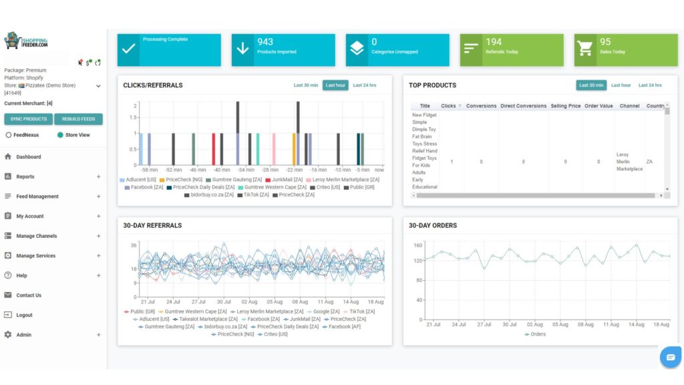The height and width of the screenshot is (385, 684).
Task: Click the SYNC PRODUCTS button
Action: coord(28,119)
